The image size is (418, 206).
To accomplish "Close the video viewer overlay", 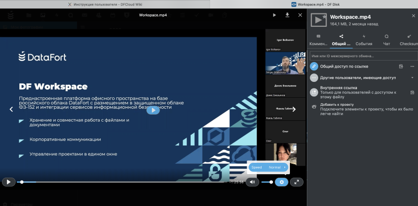I will click(300, 15).
